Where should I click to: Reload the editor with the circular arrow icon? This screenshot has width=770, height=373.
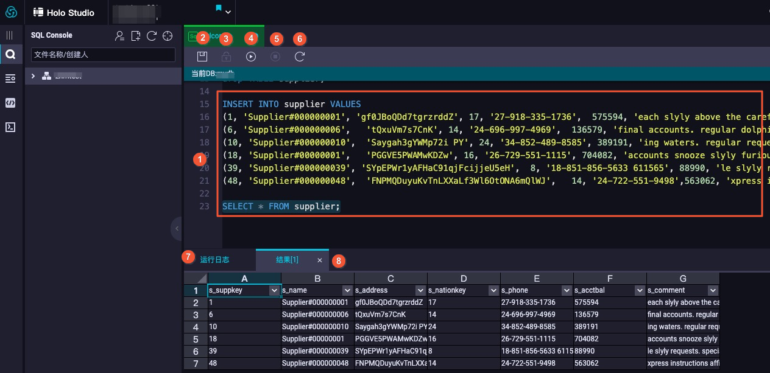point(300,57)
